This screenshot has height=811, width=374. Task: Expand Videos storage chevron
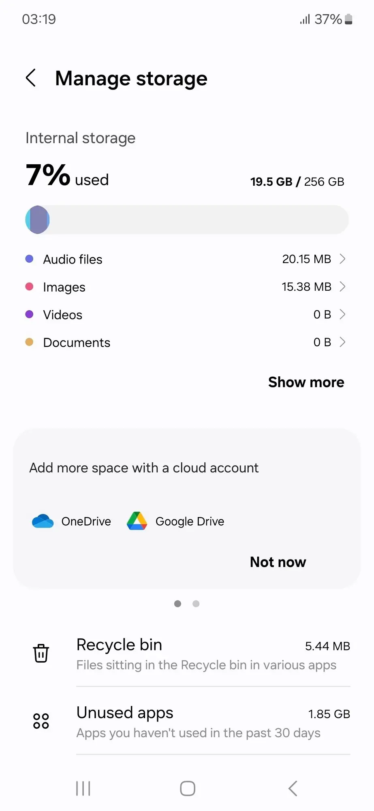tap(342, 314)
